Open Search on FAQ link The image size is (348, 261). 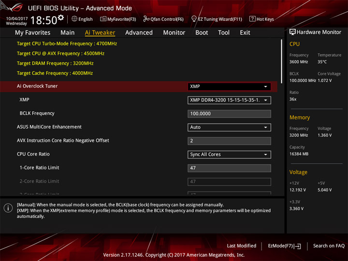[329, 246]
